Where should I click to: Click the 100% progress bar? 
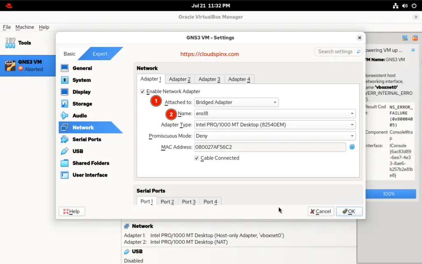point(390,194)
